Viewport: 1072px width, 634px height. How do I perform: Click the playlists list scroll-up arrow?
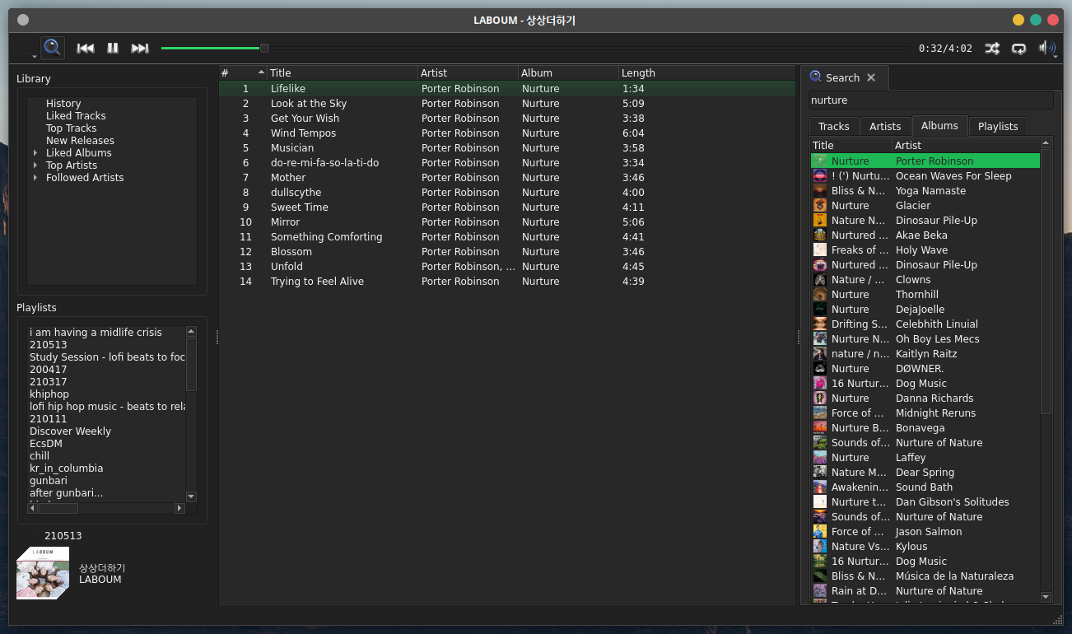tap(191, 331)
